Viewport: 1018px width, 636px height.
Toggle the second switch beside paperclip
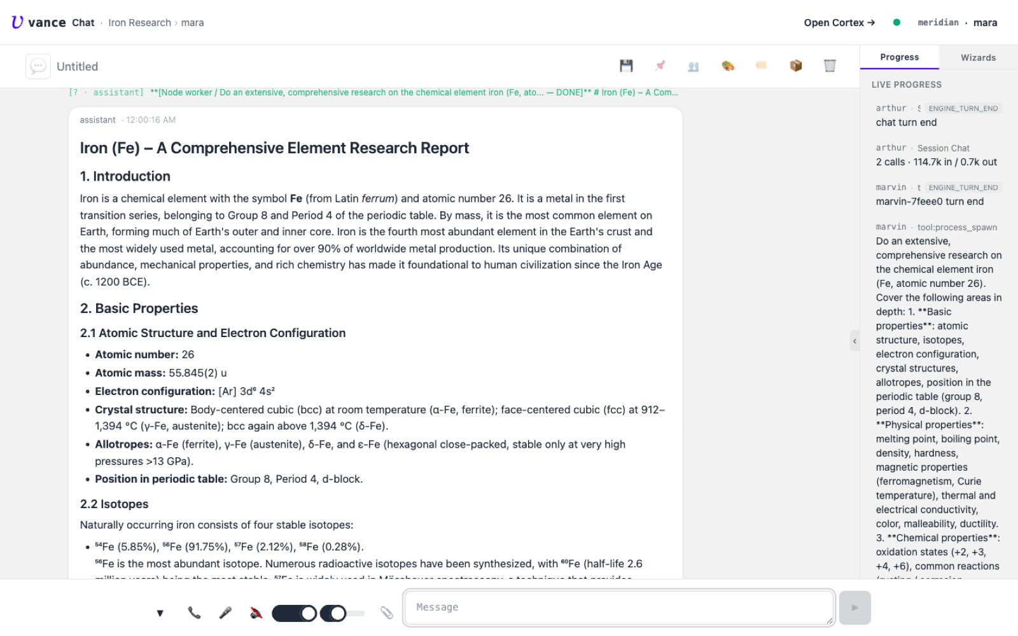[342, 613]
